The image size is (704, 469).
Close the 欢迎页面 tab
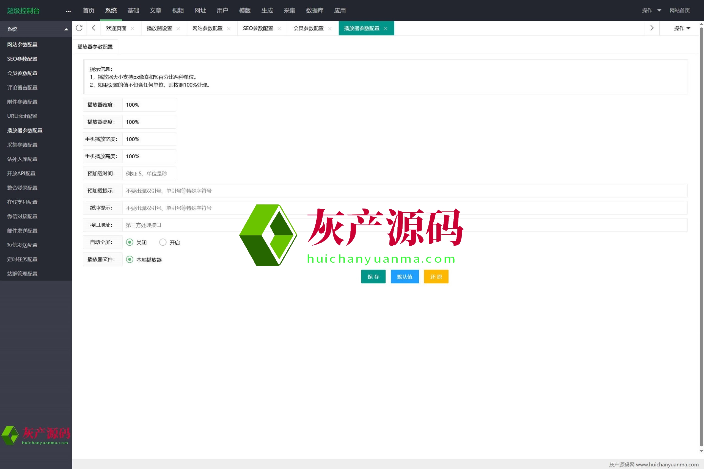(133, 28)
